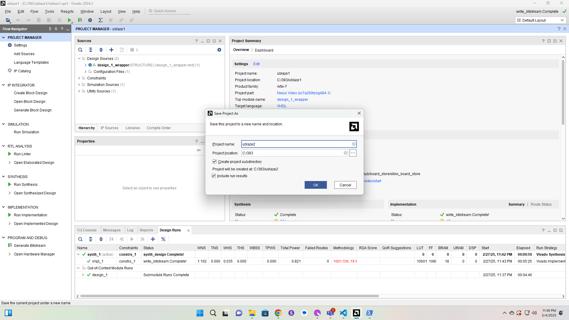Click the Design Runs horizontal scrollbar

coord(229,296)
